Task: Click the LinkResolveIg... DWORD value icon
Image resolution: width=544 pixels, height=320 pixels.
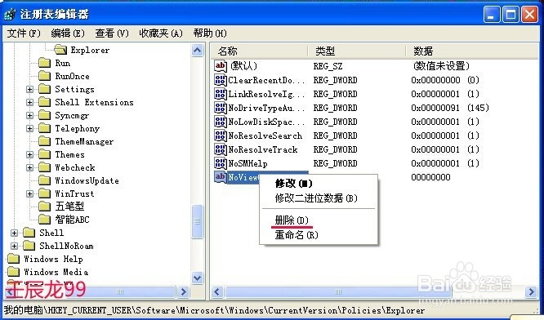Action: (x=221, y=94)
